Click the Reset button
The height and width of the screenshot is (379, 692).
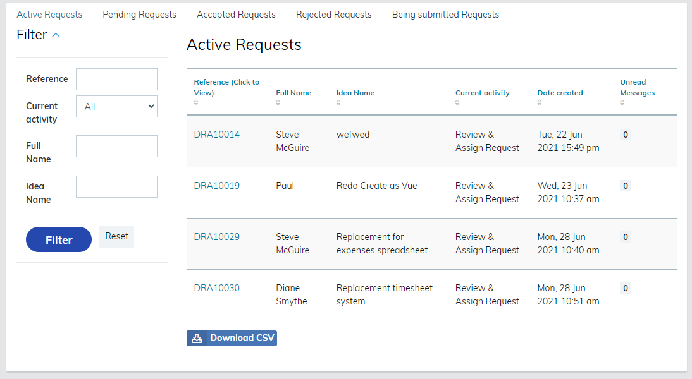(116, 236)
